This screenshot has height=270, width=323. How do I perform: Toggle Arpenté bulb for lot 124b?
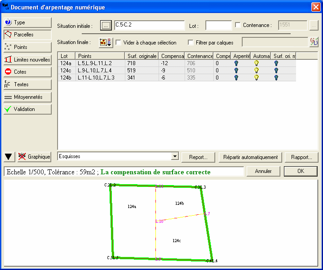pos(236,77)
